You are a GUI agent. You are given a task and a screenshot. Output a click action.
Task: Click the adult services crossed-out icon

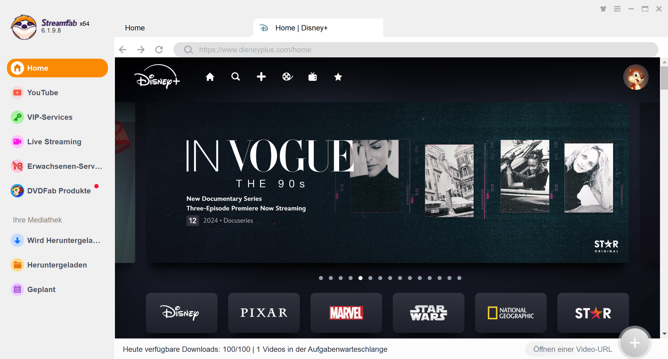pos(17,166)
